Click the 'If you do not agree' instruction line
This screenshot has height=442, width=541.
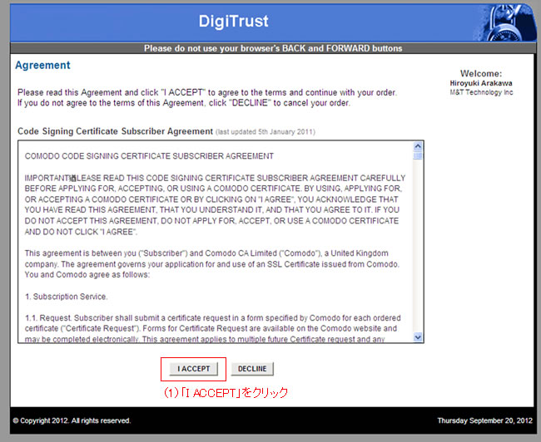click(184, 103)
